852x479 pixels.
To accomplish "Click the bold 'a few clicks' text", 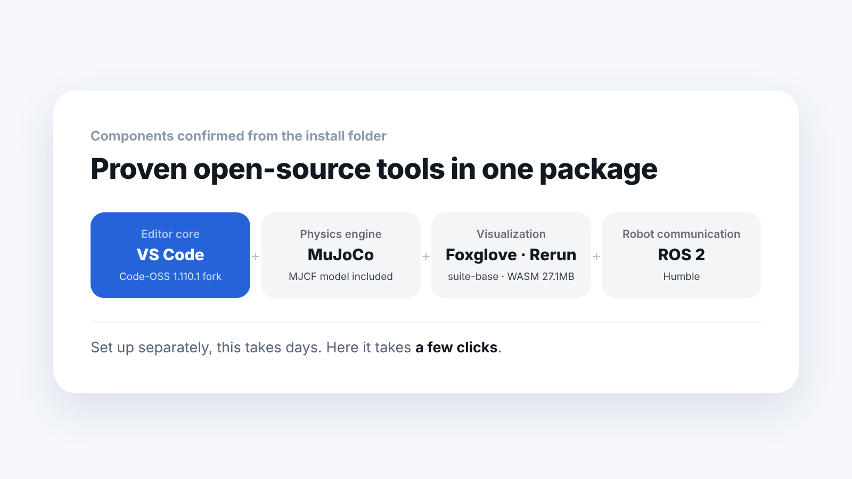I will [x=456, y=348].
